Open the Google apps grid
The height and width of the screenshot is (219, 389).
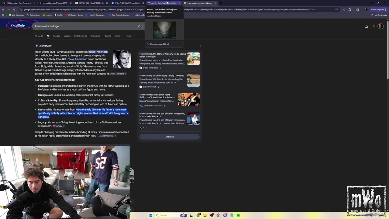pyautogui.click(x=374, y=26)
